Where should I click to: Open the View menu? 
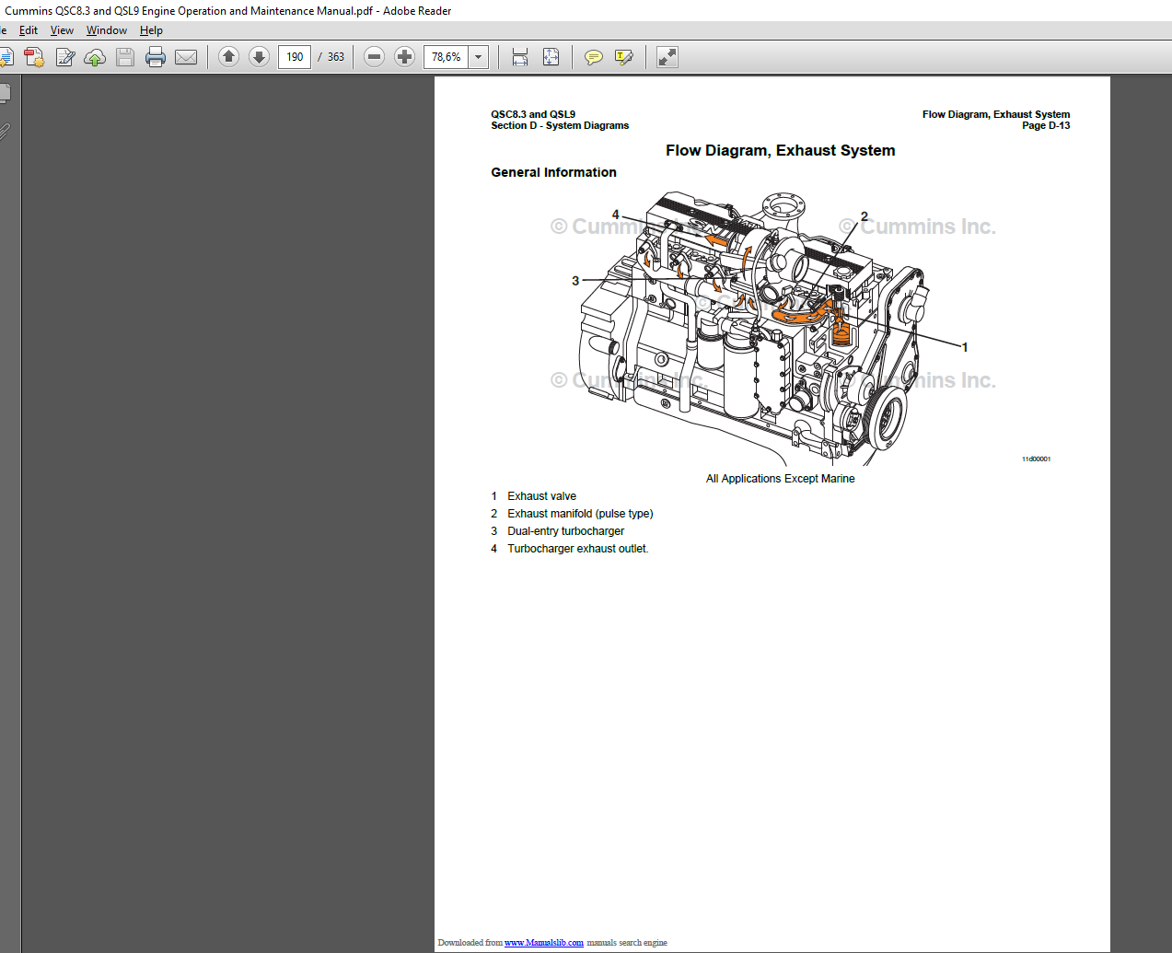pyautogui.click(x=62, y=29)
